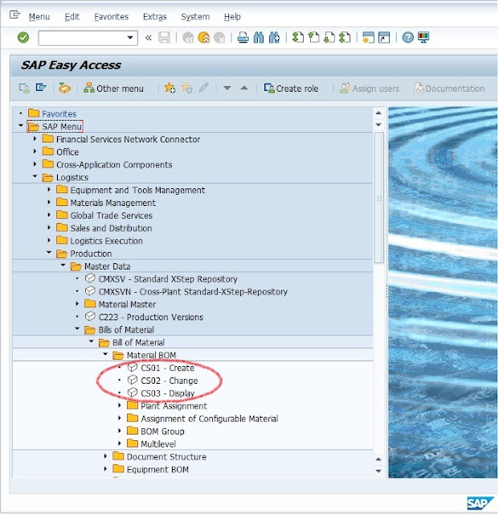Collapse the command field with double chevron
Screen dimensions: 499x515
point(149,38)
